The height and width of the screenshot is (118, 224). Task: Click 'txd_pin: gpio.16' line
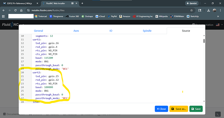(x=47, y=43)
